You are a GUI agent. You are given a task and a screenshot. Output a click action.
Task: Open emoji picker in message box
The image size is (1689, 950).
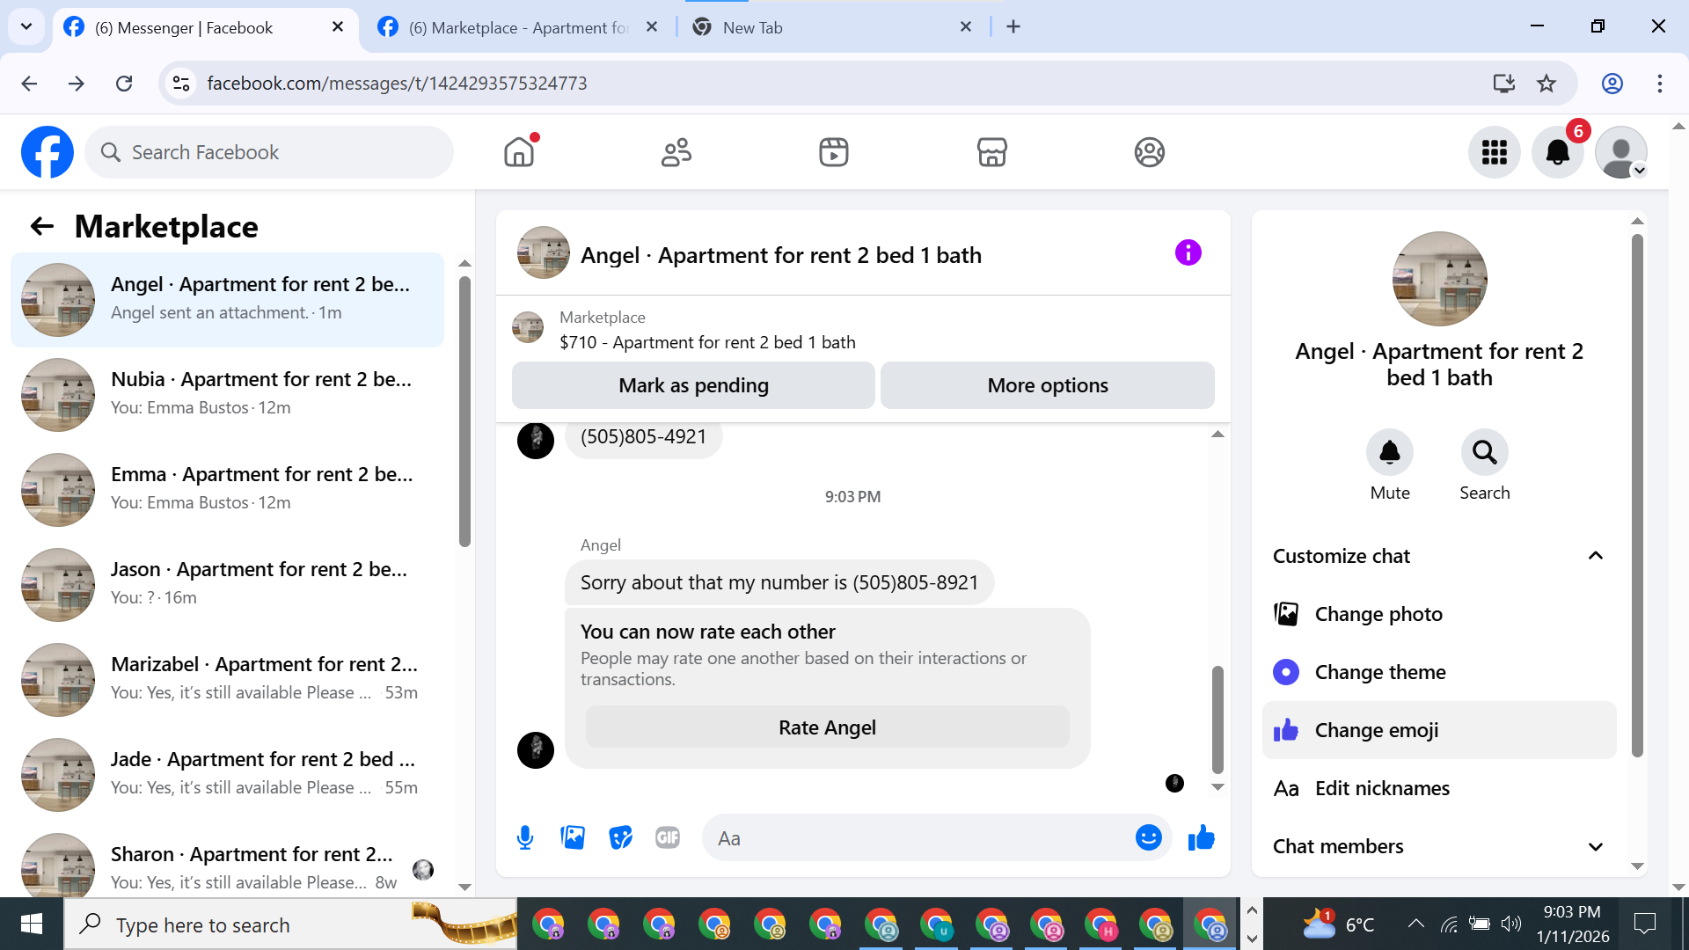(x=1148, y=837)
